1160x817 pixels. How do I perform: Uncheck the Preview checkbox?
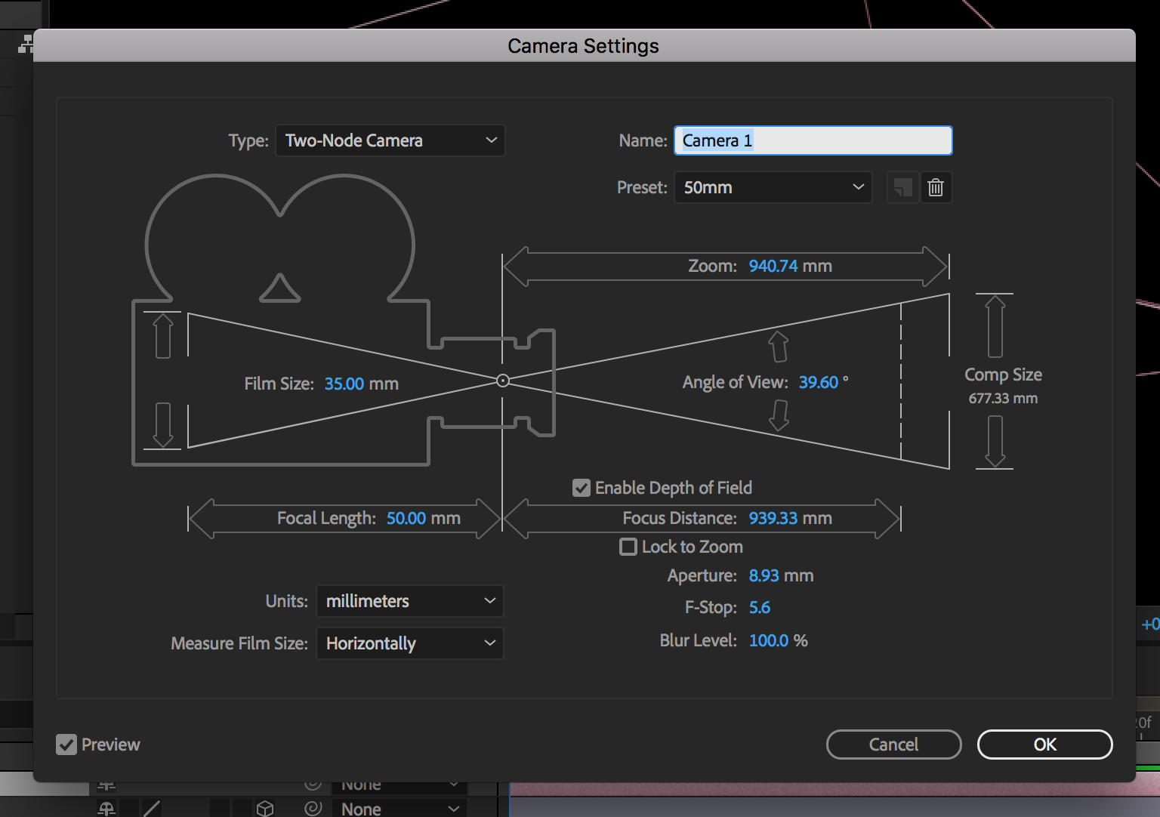[x=66, y=745]
